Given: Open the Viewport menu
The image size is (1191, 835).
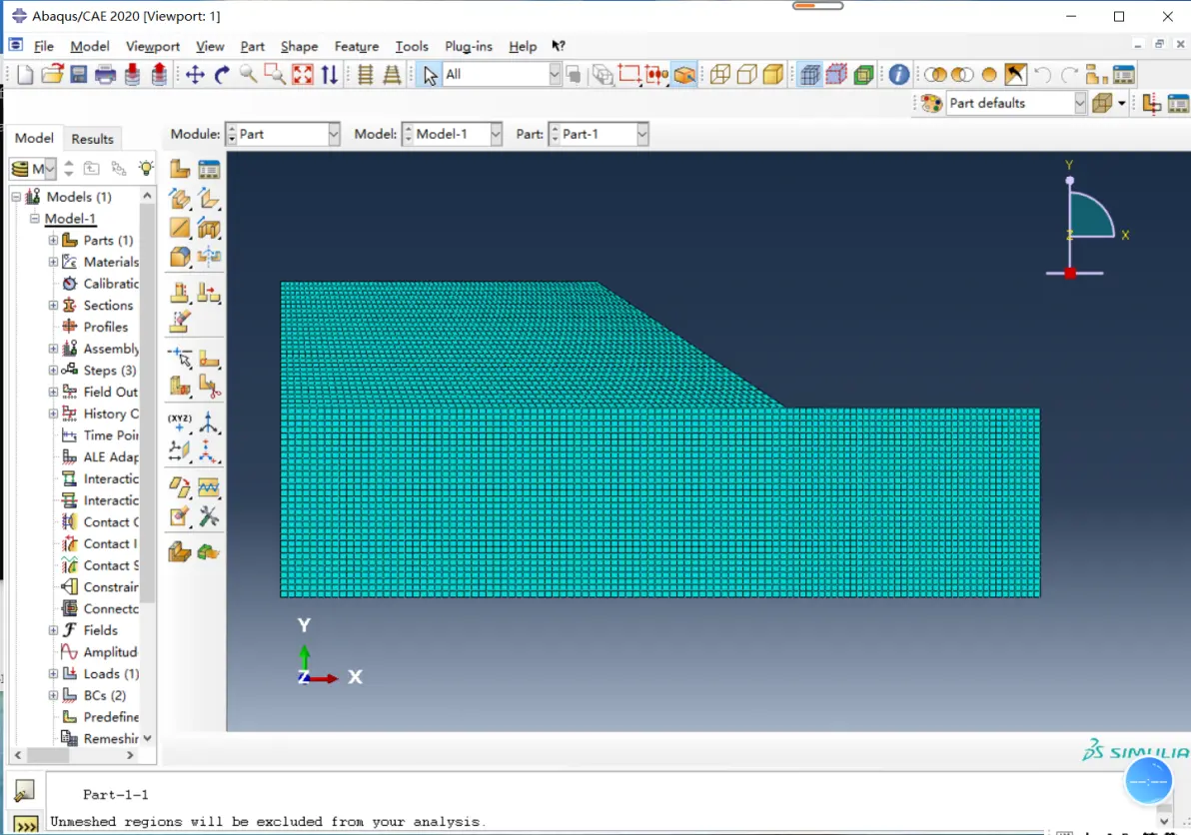Looking at the screenshot, I should (153, 46).
